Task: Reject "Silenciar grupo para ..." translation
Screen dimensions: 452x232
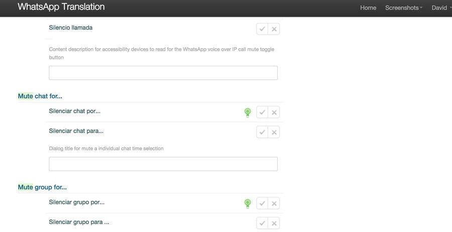Action: pos(274,223)
